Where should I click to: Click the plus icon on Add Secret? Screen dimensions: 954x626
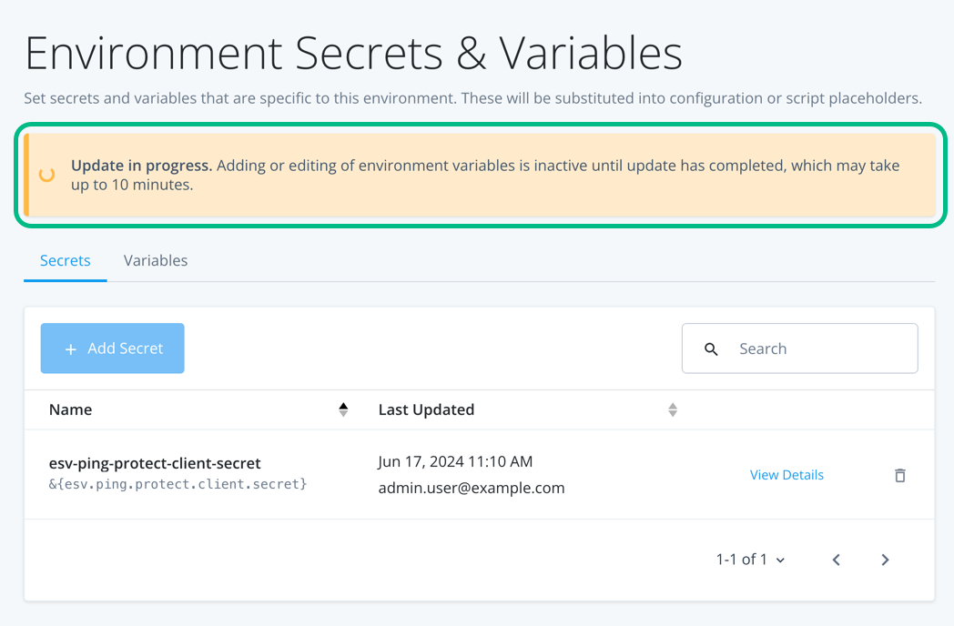[x=71, y=349]
